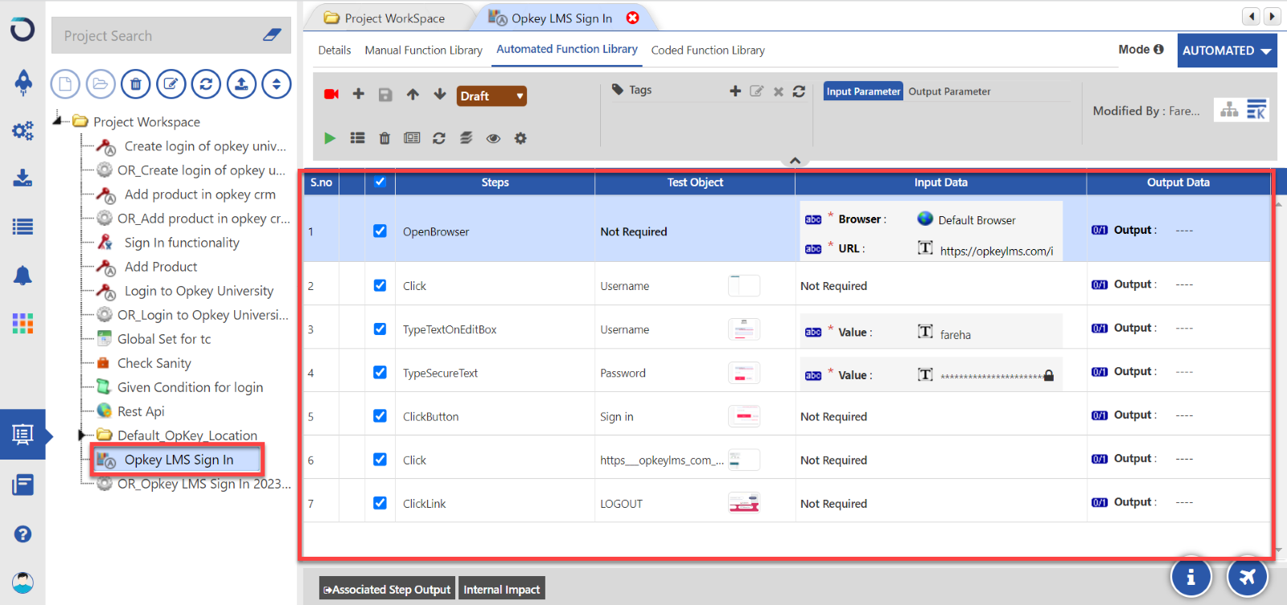Screen dimensions: 1287x605
Task: Add a tag with plus icon
Action: point(735,91)
